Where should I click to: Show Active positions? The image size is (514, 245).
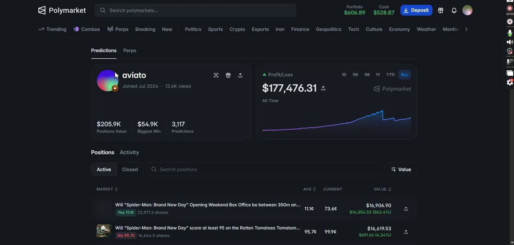(x=104, y=170)
